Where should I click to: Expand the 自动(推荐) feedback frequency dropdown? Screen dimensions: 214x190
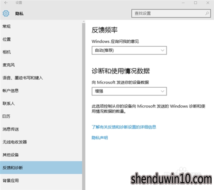click(129, 50)
